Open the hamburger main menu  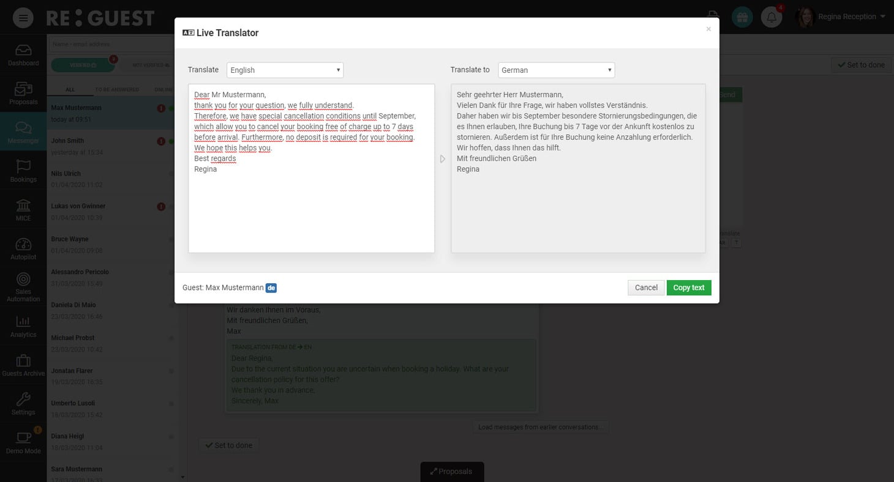[23, 18]
